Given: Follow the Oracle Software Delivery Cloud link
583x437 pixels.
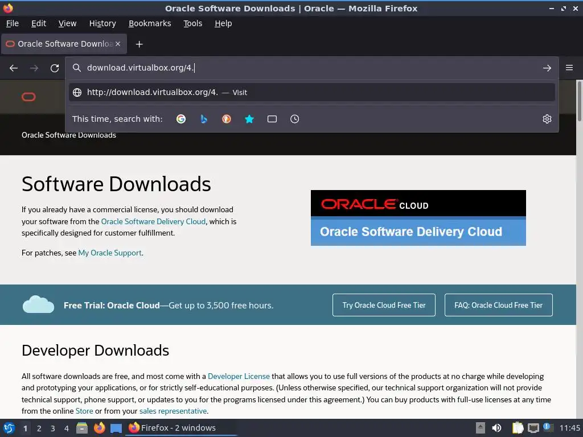Looking at the screenshot, I should pos(153,221).
